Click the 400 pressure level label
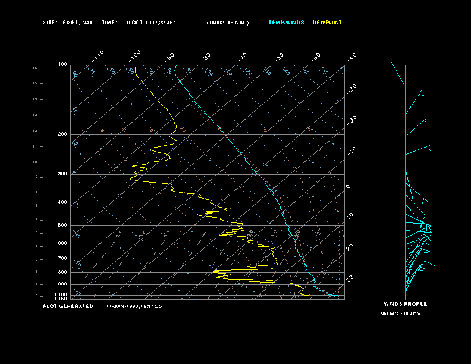Screen dimensions: 471x364 tap(62, 203)
